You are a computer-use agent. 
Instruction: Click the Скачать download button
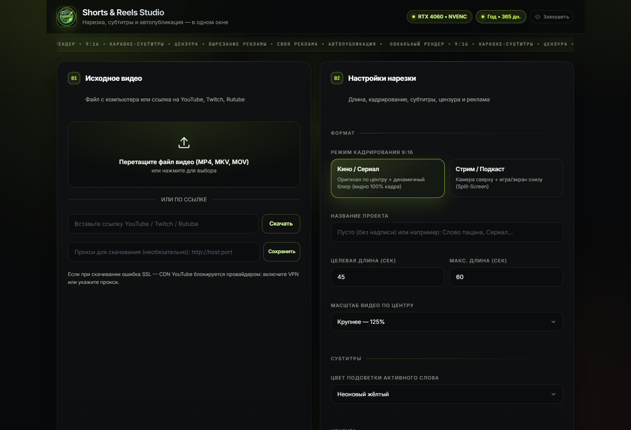(x=281, y=224)
